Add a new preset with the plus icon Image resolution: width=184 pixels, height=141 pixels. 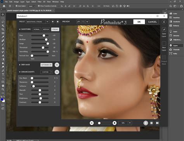tap(53, 22)
